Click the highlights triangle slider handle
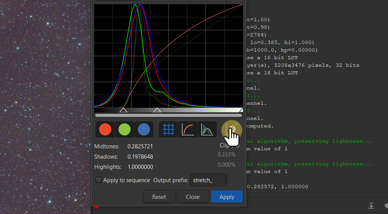Viewport: 388px width, 214px height. [x=241, y=110]
